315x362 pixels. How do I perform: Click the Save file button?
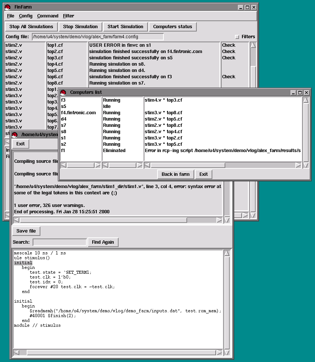[x=26, y=231]
